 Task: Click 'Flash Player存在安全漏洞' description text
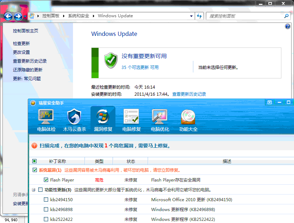[x=176, y=180]
